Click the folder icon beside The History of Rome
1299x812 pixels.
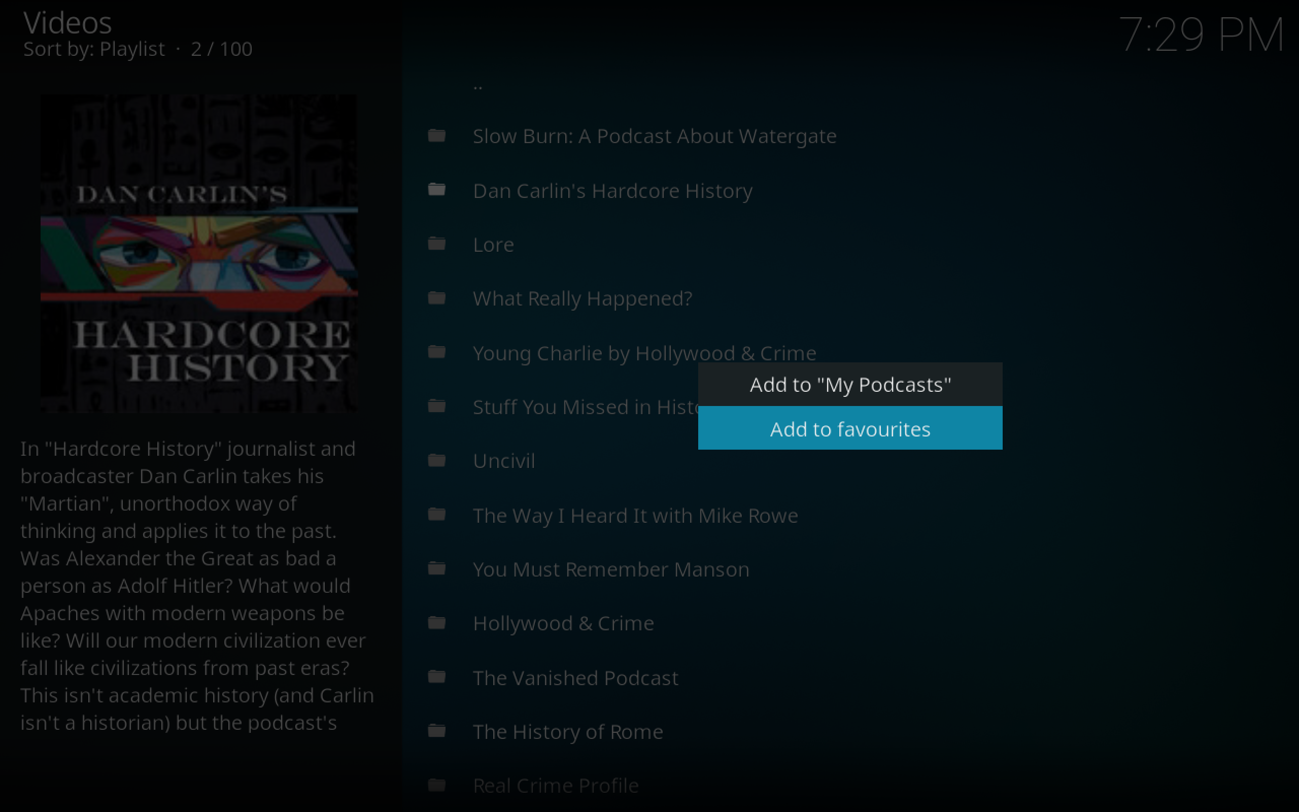436,731
